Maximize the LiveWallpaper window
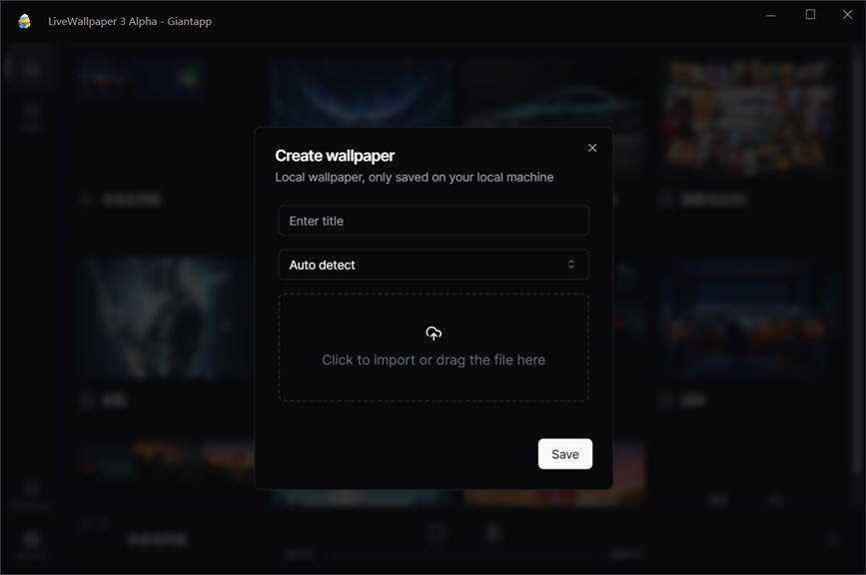 [x=810, y=15]
